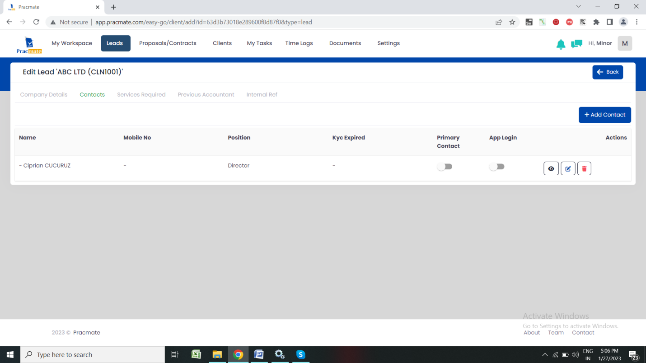Click the name 'Ciprian CUCURUZ' in the table

[47, 166]
